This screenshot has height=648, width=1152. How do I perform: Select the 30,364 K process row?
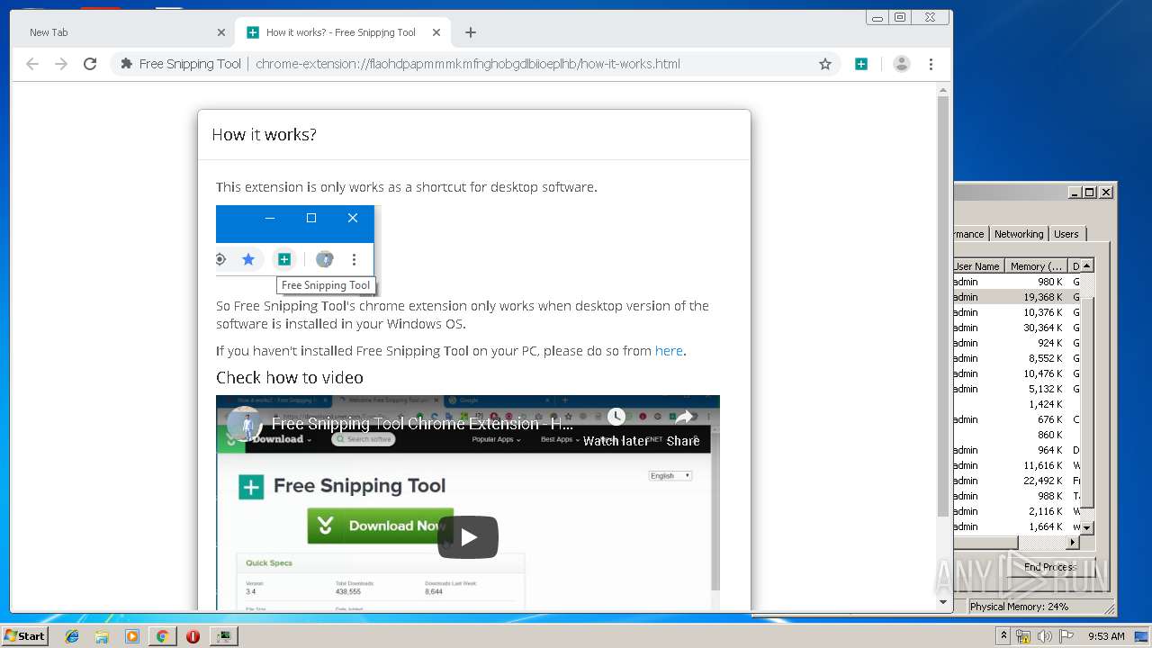tap(1017, 328)
